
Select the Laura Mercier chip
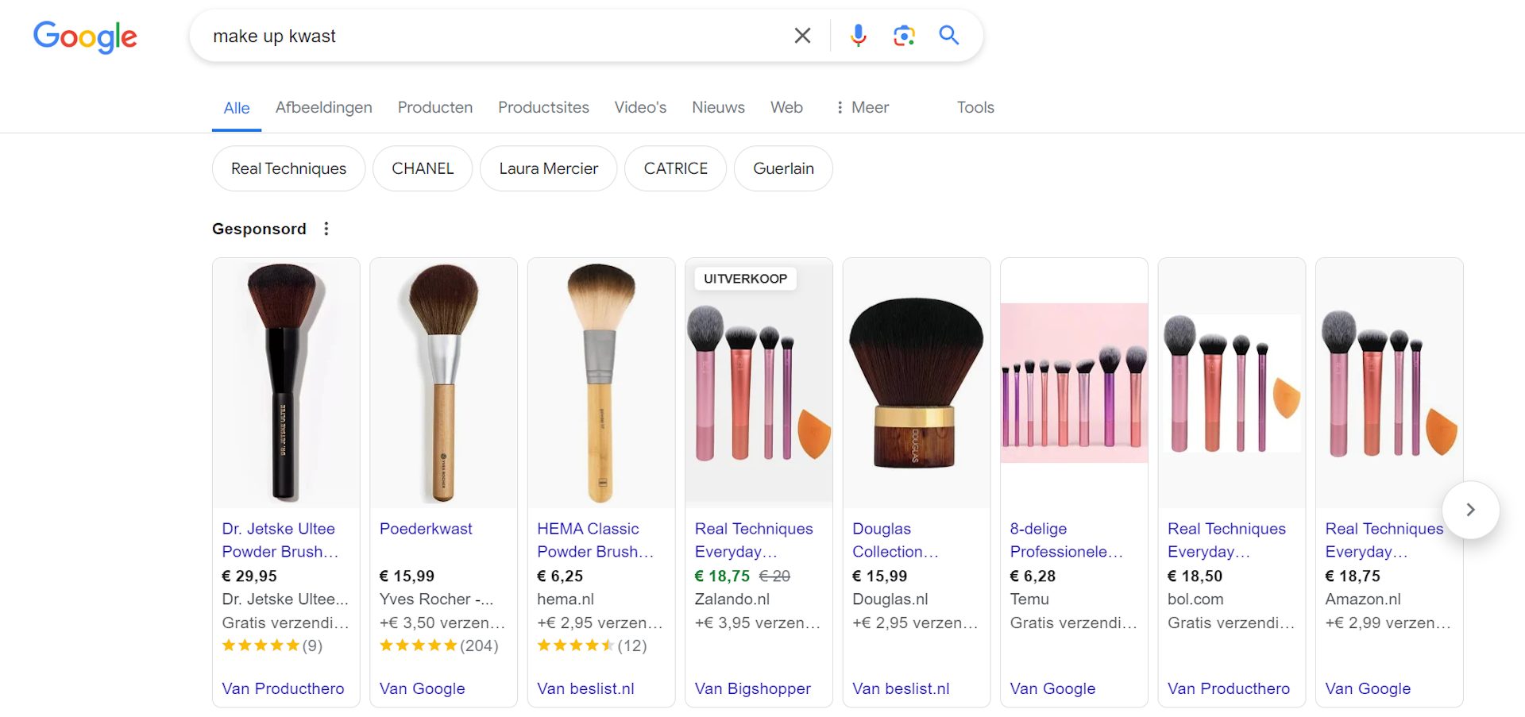pyautogui.click(x=548, y=168)
